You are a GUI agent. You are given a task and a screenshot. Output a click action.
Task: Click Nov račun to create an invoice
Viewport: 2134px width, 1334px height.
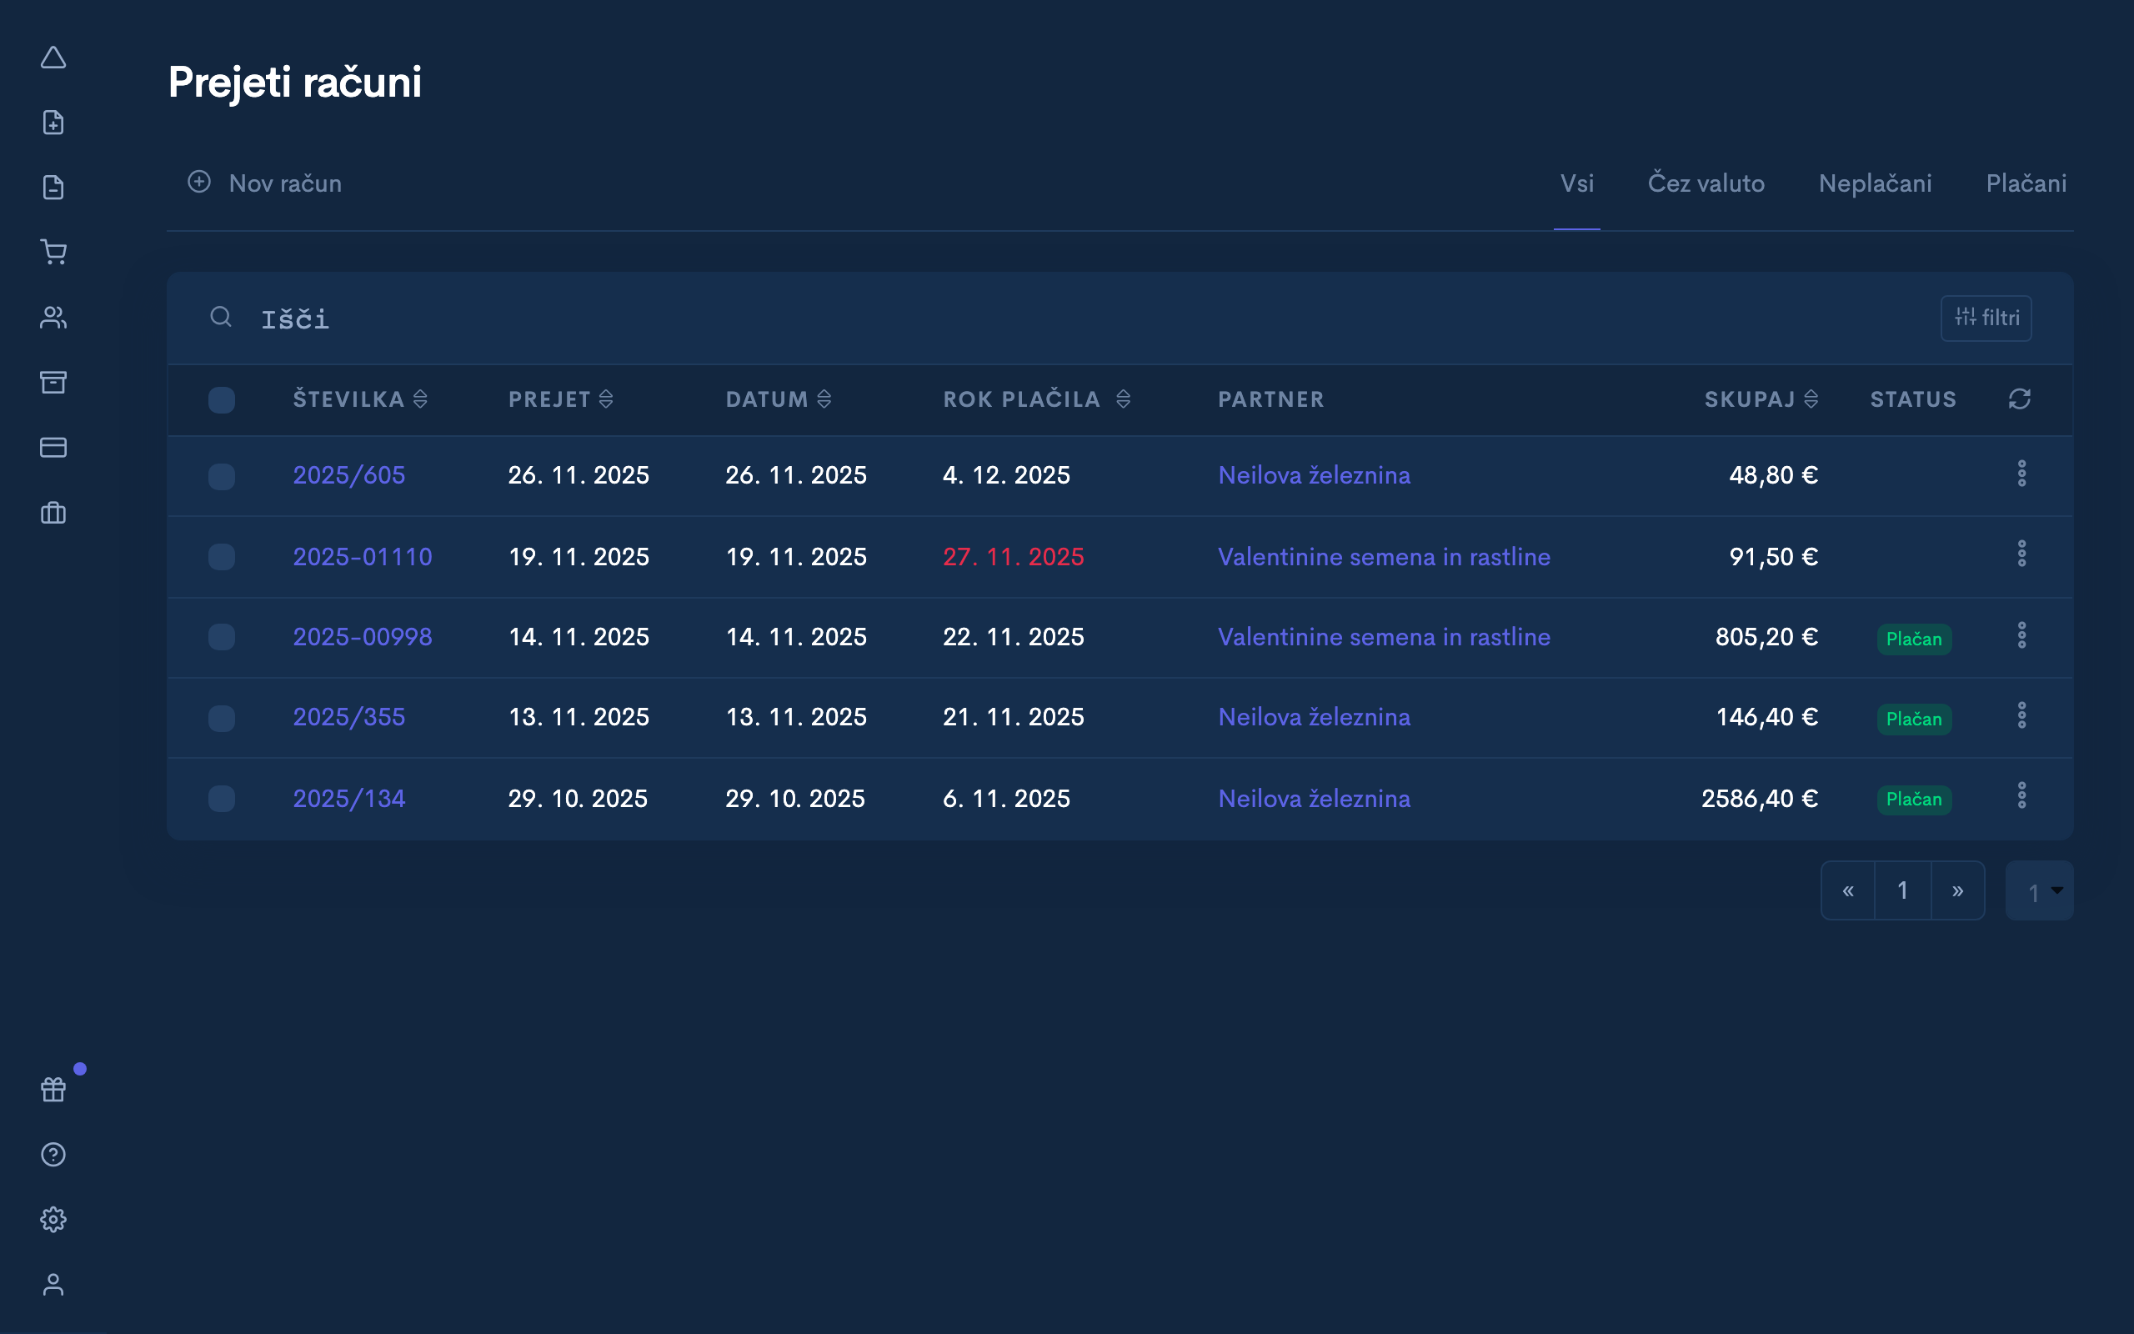click(263, 183)
